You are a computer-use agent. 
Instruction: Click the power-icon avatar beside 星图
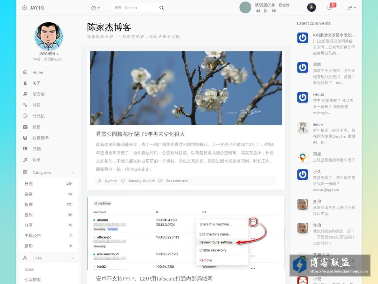coord(303,67)
